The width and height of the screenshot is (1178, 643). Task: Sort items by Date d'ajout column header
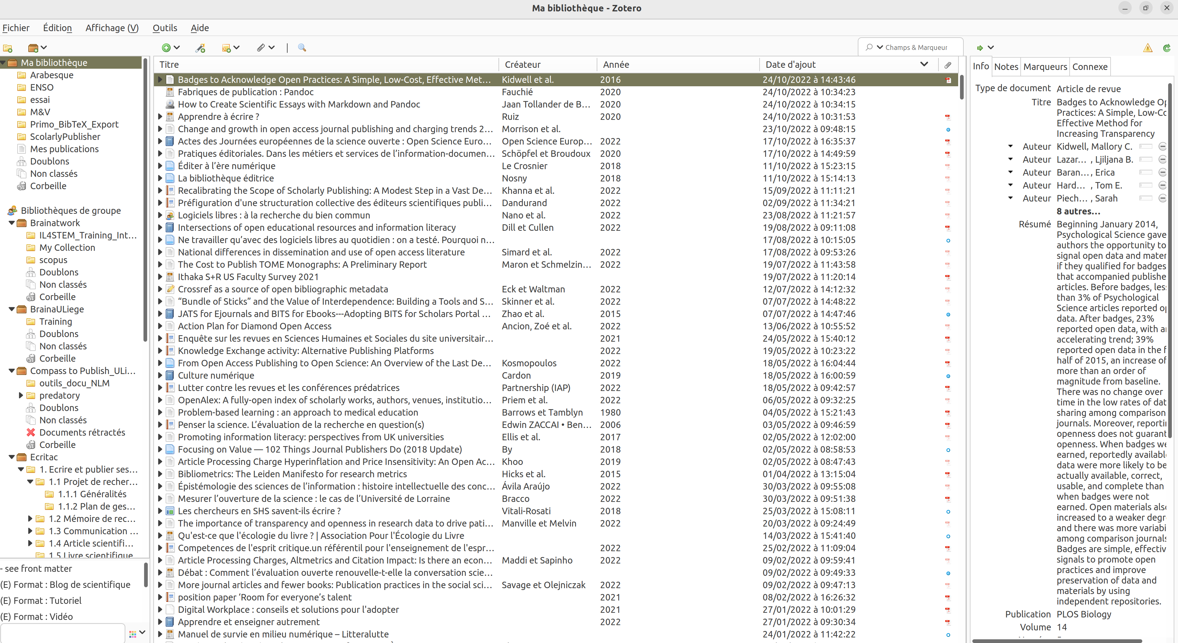(848, 65)
